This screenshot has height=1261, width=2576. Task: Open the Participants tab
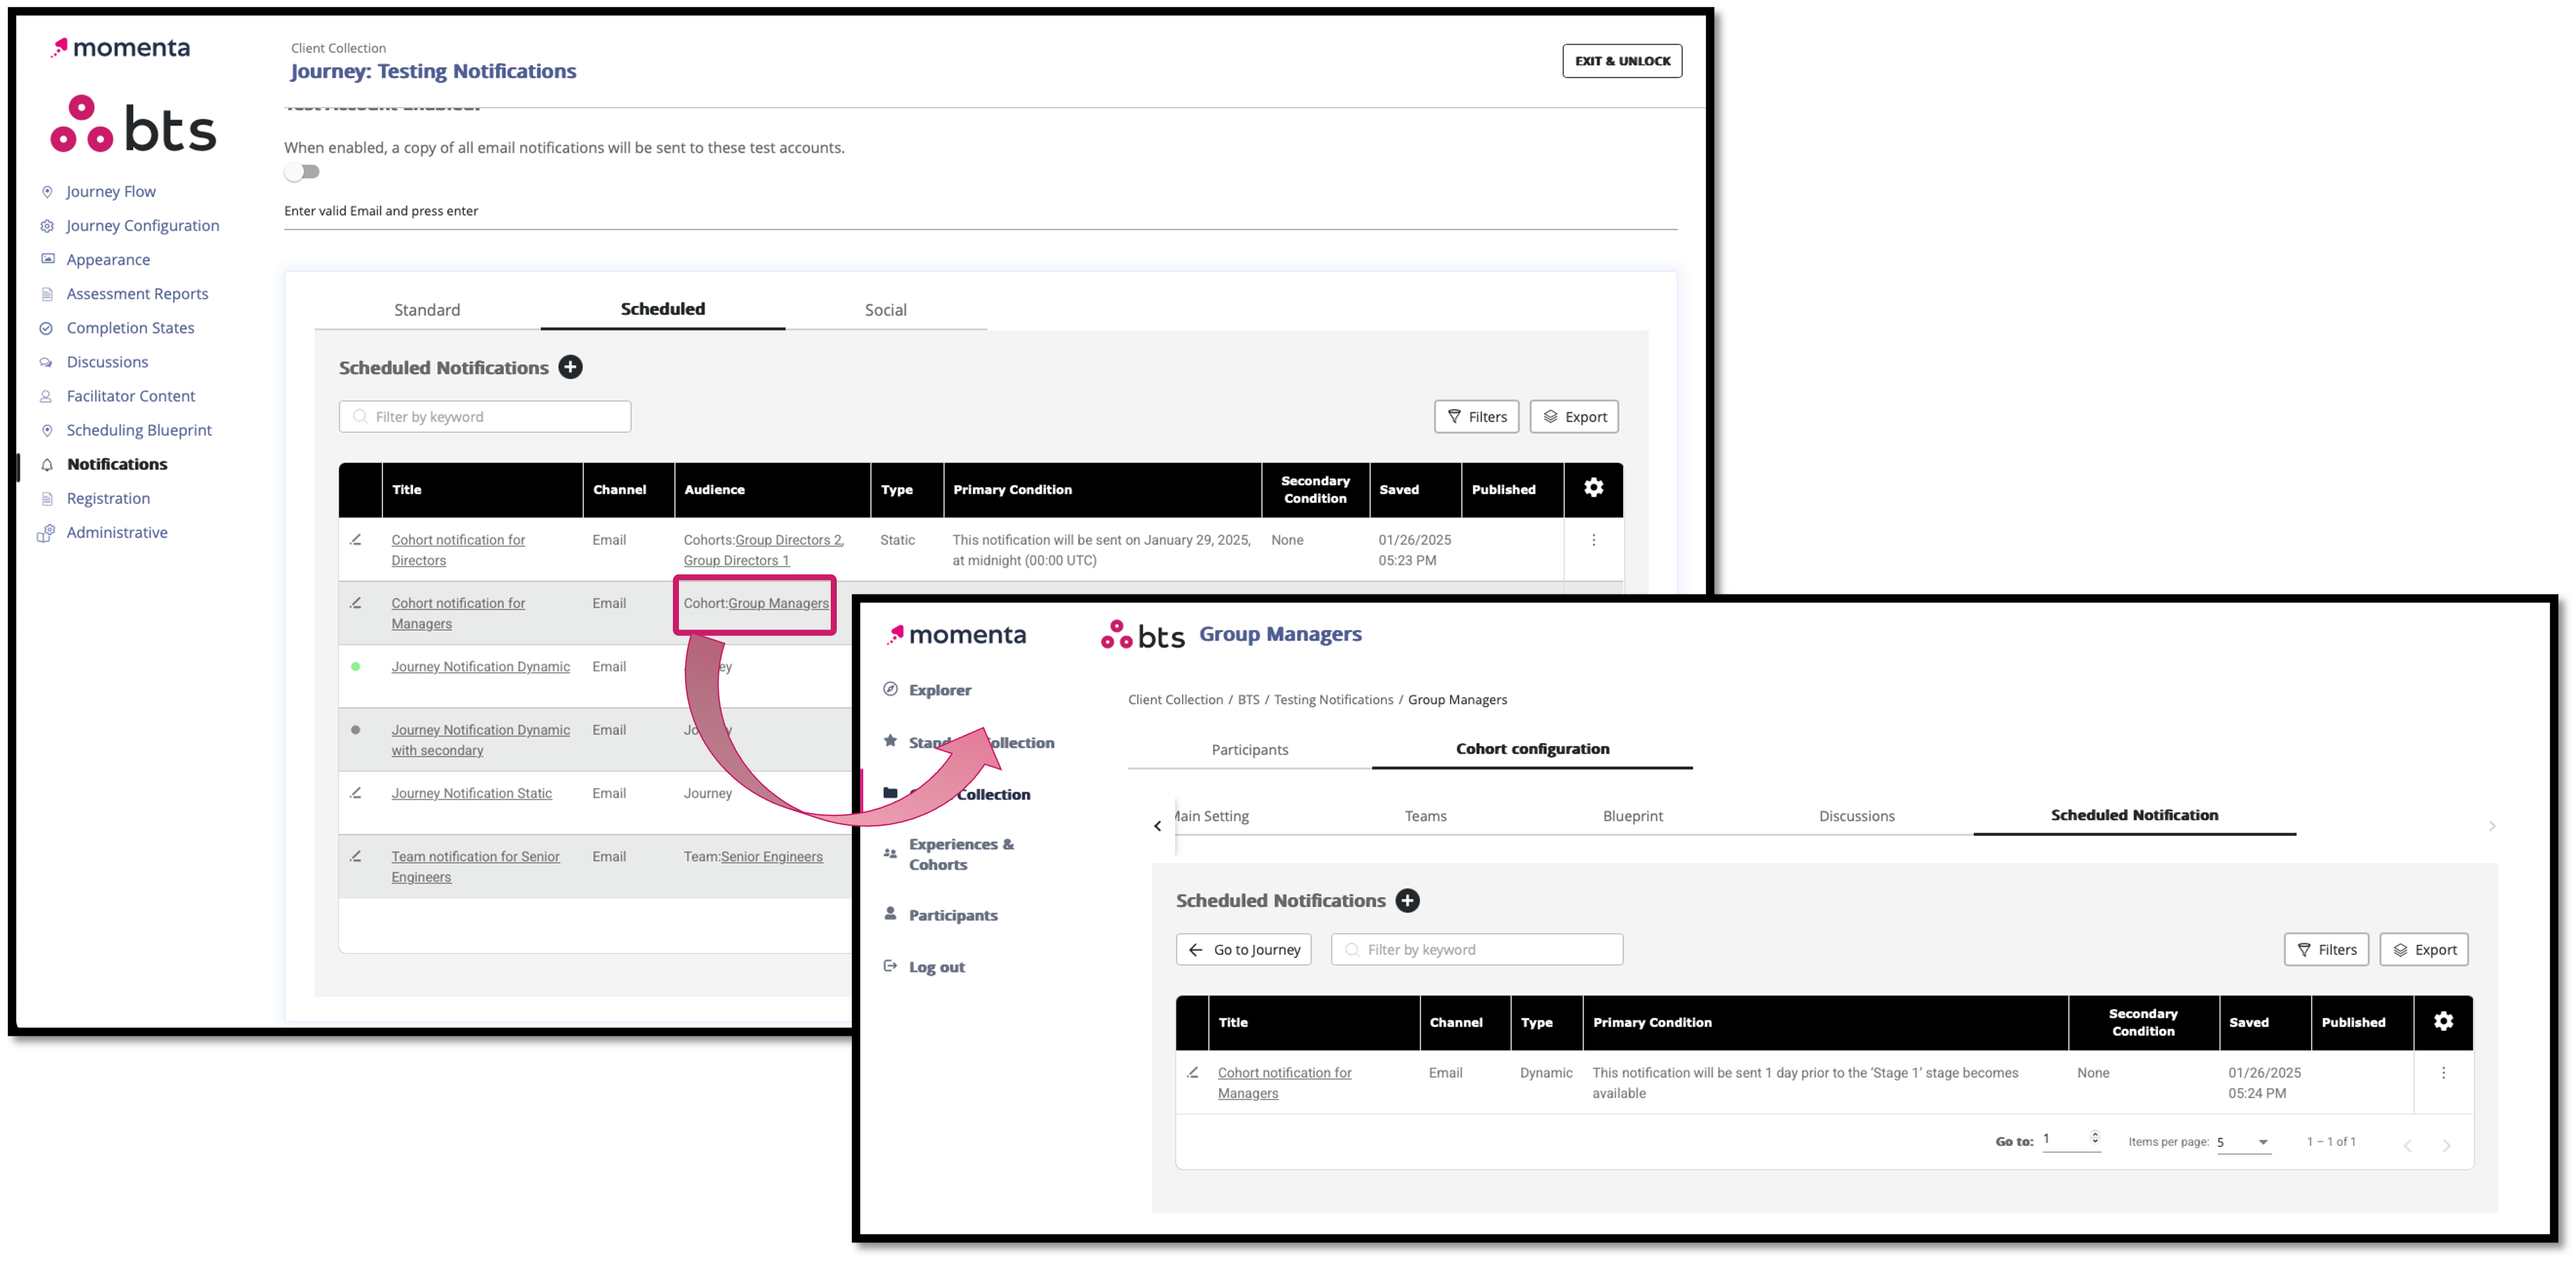[1249, 749]
